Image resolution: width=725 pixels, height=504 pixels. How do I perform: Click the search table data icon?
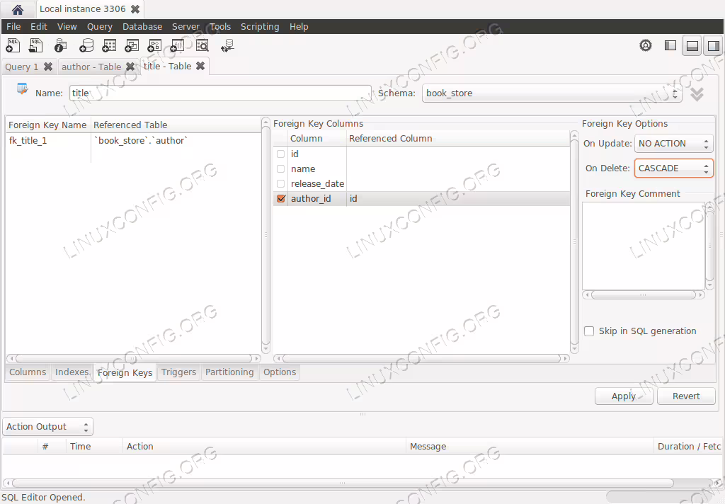[x=202, y=45]
